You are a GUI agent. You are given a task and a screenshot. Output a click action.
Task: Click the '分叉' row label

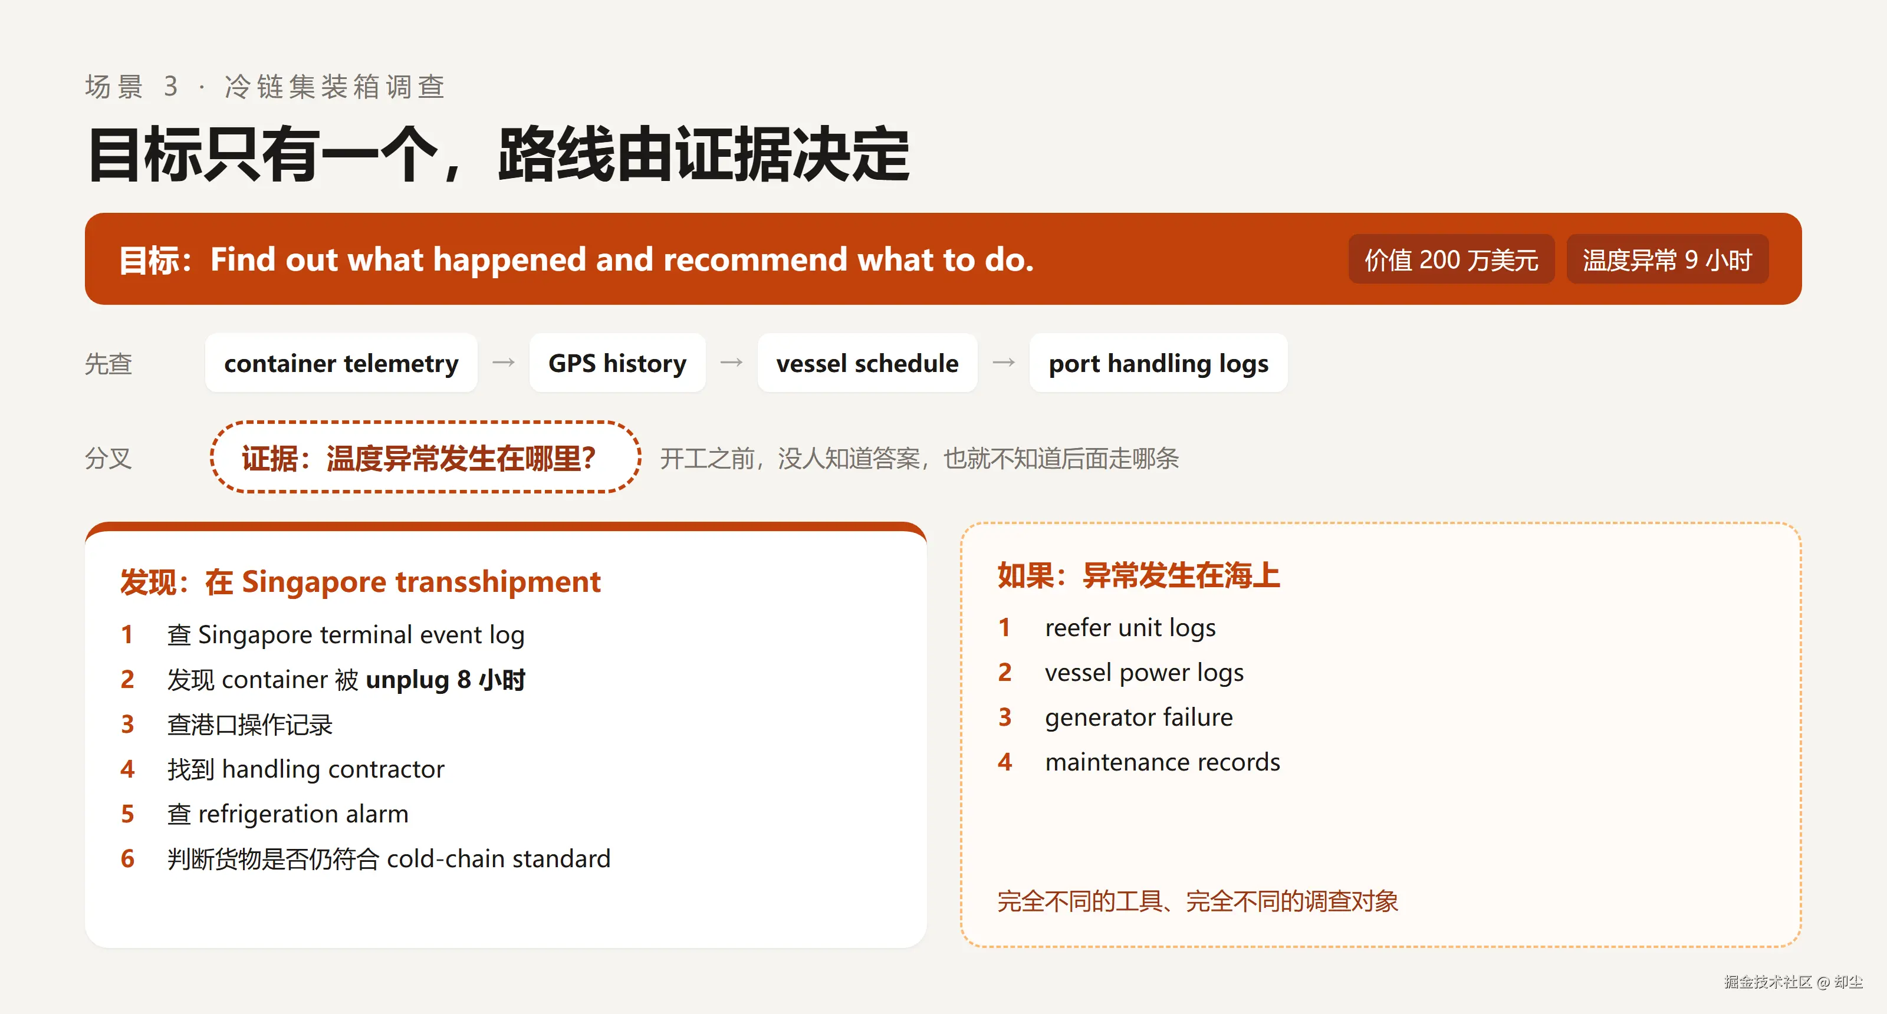[109, 458]
